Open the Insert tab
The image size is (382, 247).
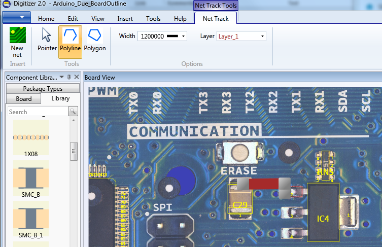pos(125,19)
